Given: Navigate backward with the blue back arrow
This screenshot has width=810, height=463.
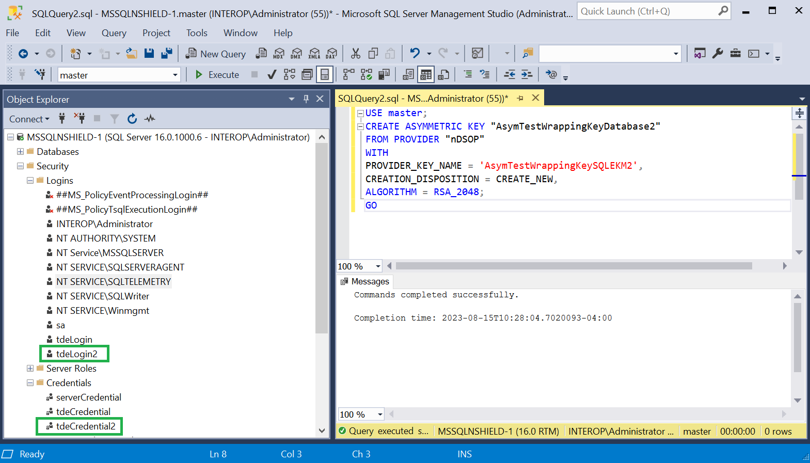Looking at the screenshot, I should [23, 54].
